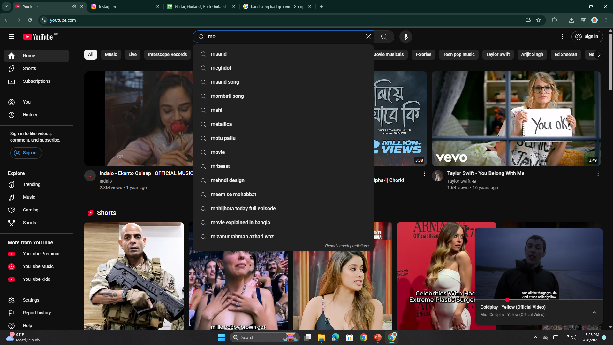
Task: Open Chorki video three-dot options
Action: point(424,174)
